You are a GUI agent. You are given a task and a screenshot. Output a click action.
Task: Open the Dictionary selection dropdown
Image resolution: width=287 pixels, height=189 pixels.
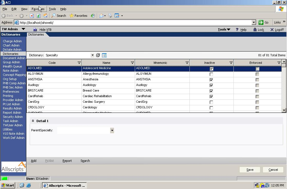92,55
